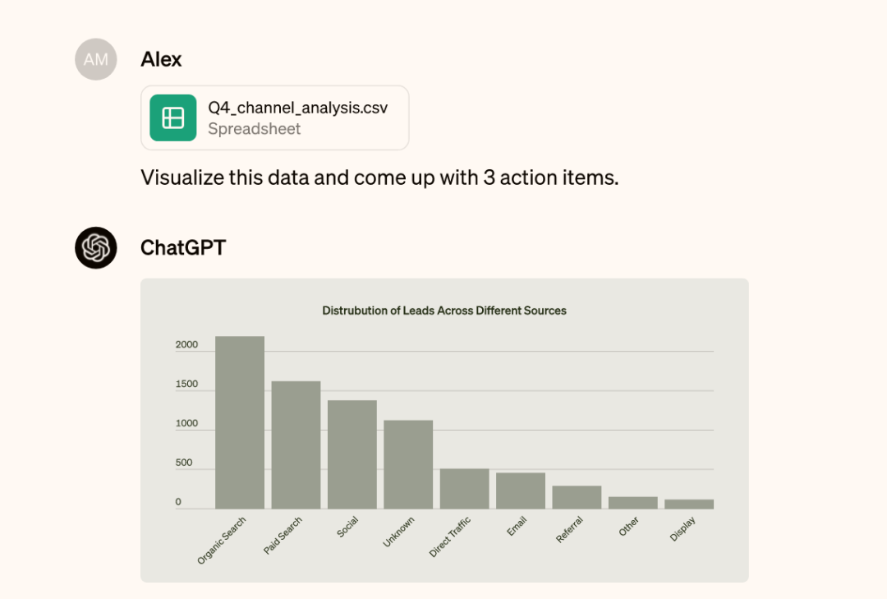The height and width of the screenshot is (599, 887).
Task: Click the ChatGPT logo avatar
Action: click(x=96, y=248)
